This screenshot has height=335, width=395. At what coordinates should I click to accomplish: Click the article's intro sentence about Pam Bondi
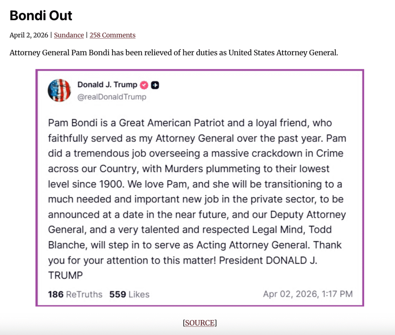click(174, 52)
